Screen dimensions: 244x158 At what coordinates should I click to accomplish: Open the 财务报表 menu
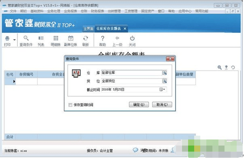(x=97, y=11)
